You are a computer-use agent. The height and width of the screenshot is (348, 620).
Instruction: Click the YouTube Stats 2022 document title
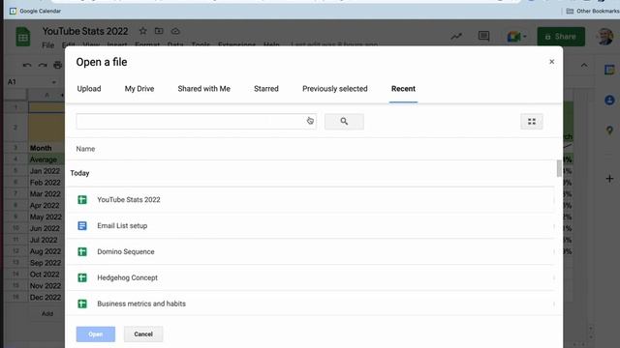[85, 31]
